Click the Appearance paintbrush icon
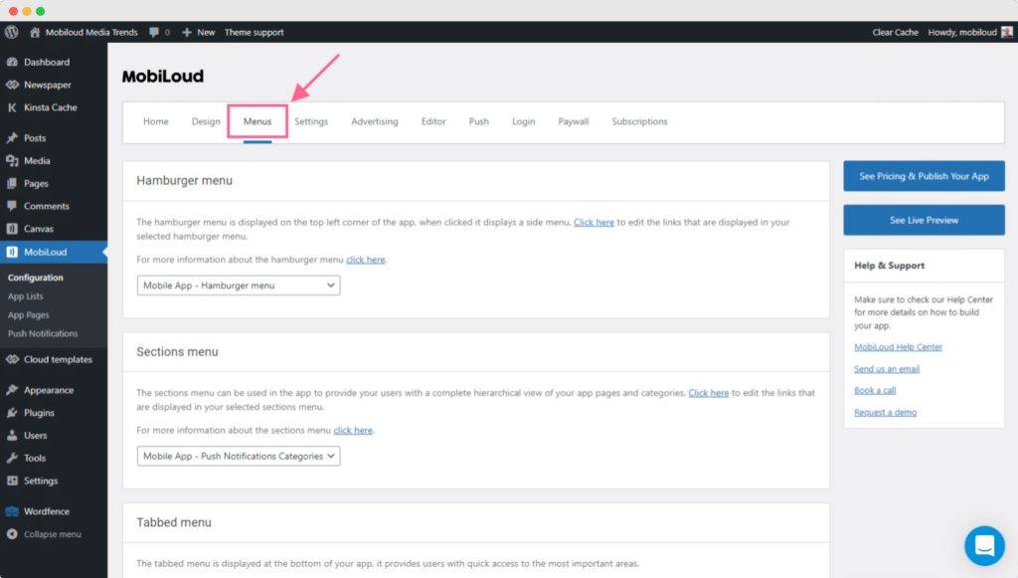1018x578 pixels. pos(12,390)
